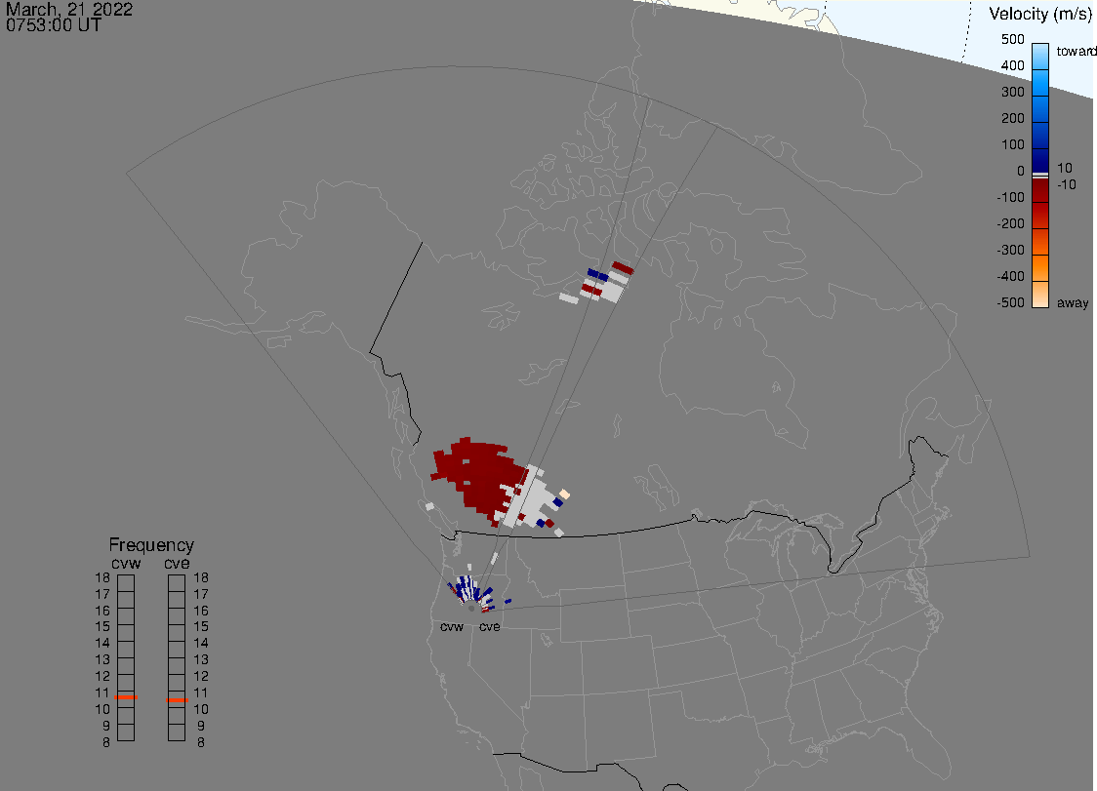The width and height of the screenshot is (1097, 791).
Task: Click the cve bar cell between 14 and 15
Action: 177,633
